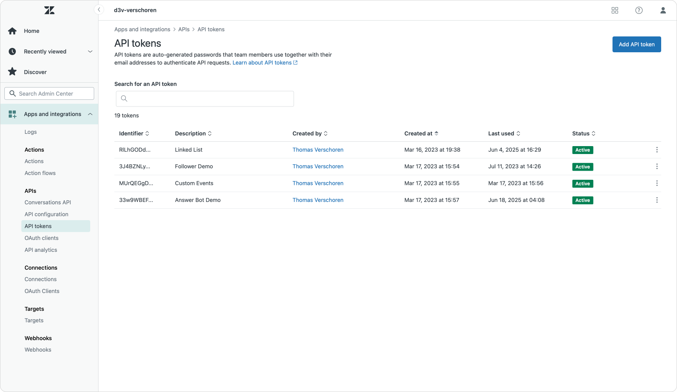Open options menu for Follower Demo token
Image resolution: width=677 pixels, height=392 pixels.
tap(657, 166)
